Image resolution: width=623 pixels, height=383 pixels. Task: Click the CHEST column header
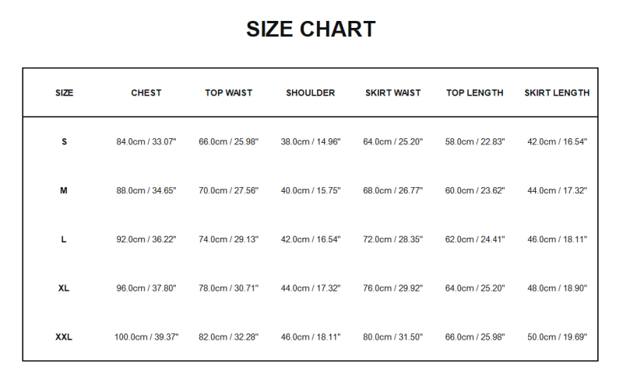pyautogui.click(x=146, y=93)
